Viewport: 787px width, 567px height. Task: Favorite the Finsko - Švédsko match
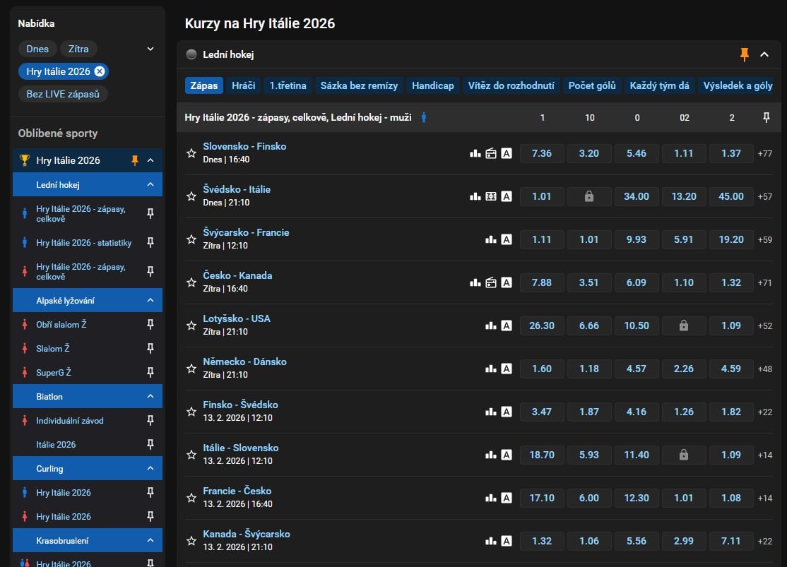(191, 412)
